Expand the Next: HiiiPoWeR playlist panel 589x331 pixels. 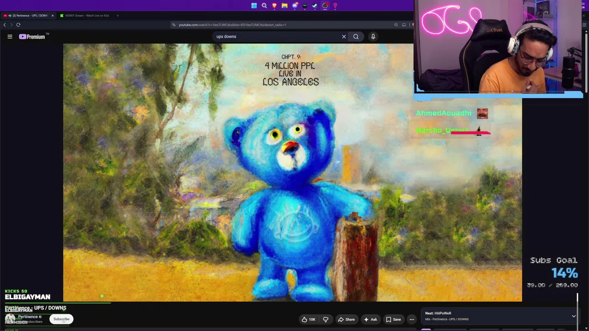(573, 316)
